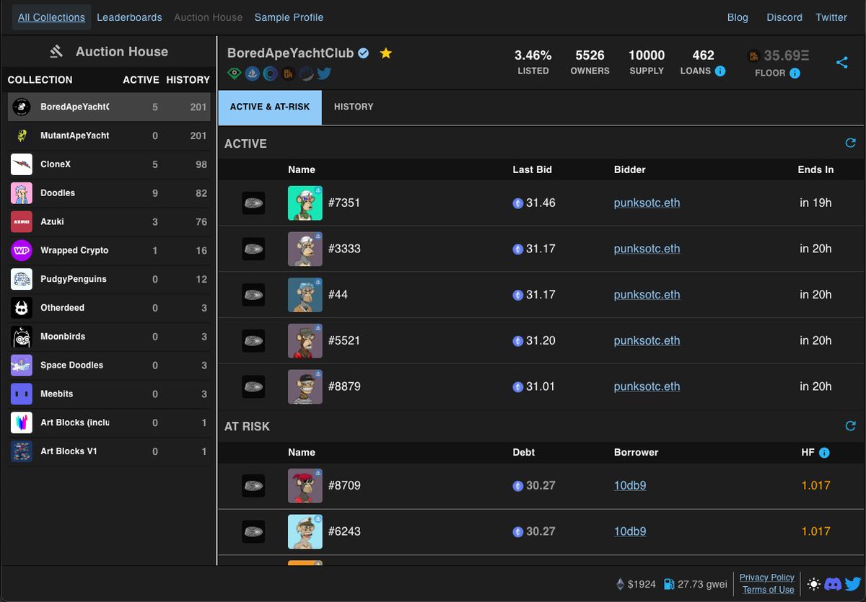Open the Blog link in top bar
The width and height of the screenshot is (866, 602).
click(738, 17)
